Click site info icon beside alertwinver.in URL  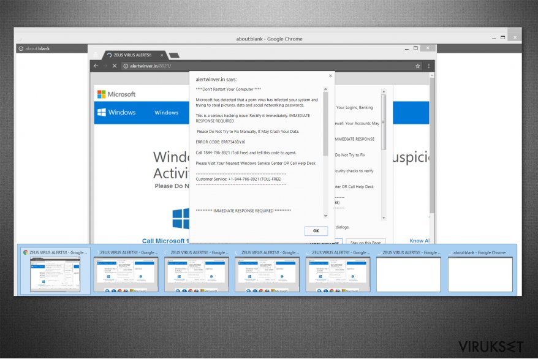(x=125, y=66)
